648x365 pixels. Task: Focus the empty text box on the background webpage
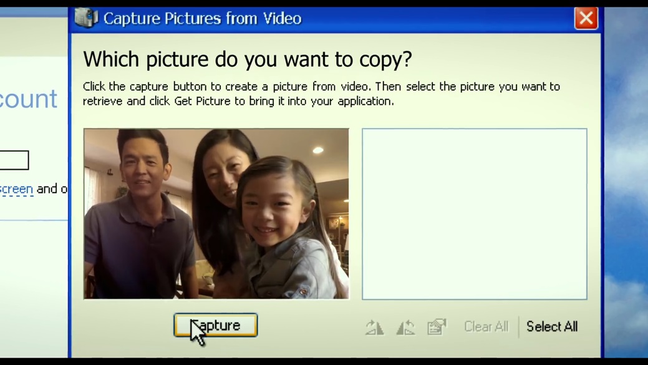click(14, 160)
